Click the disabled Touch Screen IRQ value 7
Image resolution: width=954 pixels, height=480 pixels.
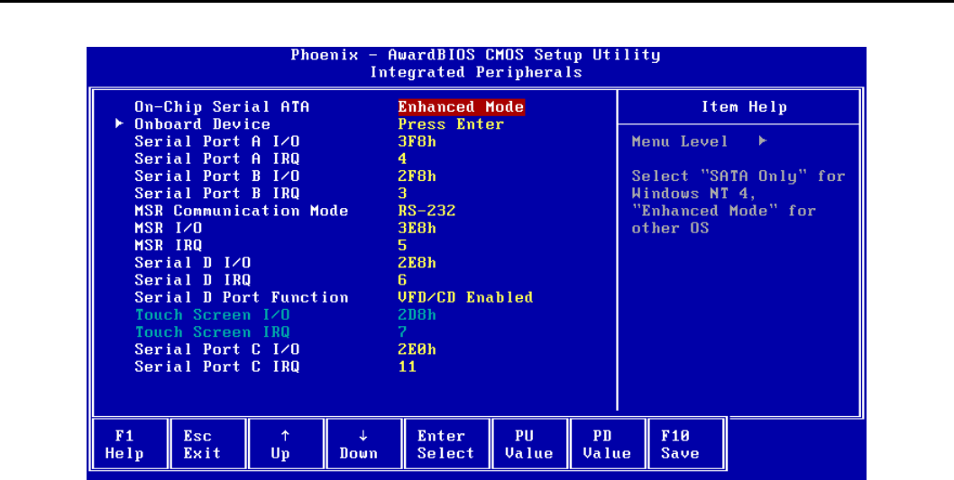click(402, 332)
